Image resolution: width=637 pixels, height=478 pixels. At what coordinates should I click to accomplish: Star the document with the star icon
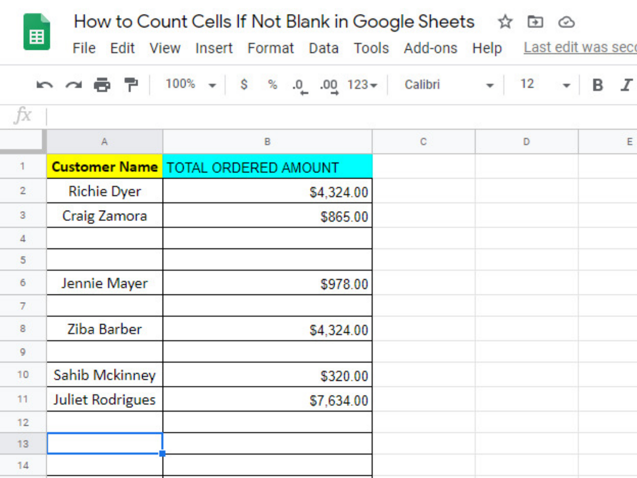[505, 22]
